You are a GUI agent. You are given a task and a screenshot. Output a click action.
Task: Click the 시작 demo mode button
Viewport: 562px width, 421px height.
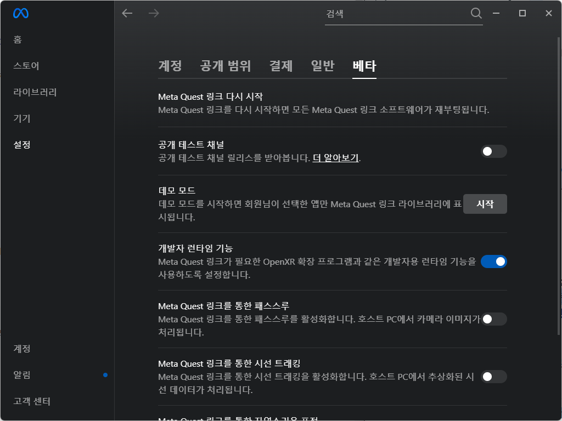(485, 204)
